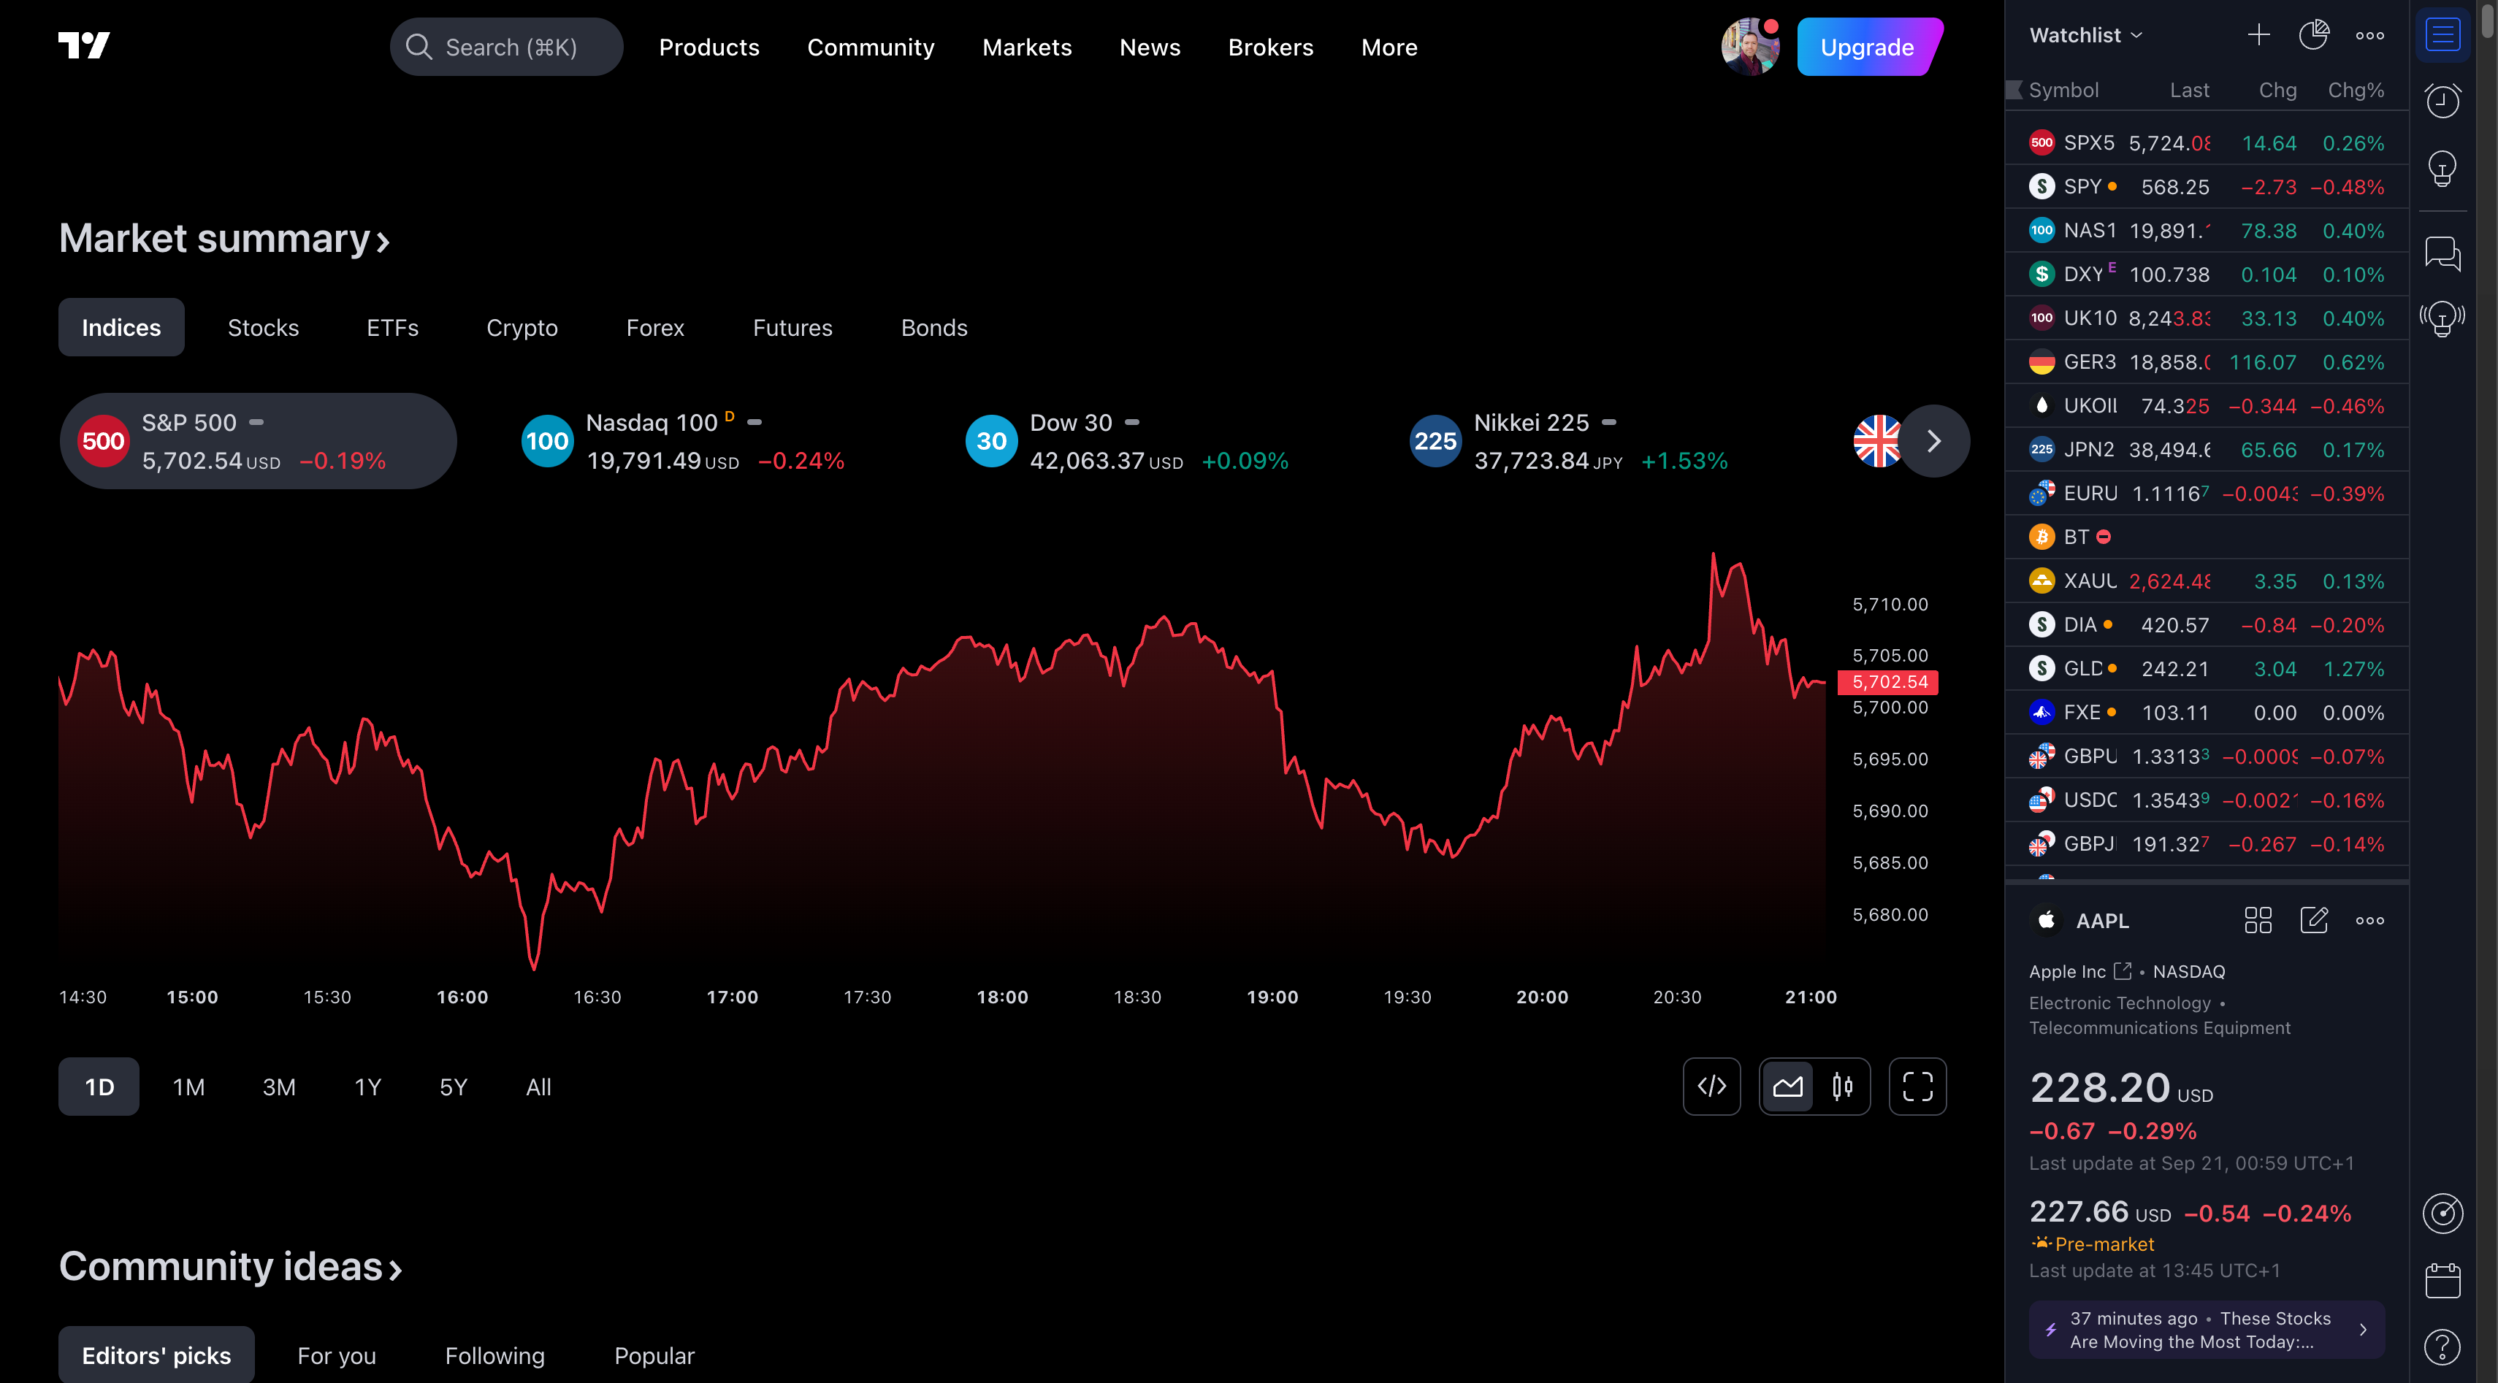Click the search field at the top
Image resolution: width=2498 pixels, height=1383 pixels.
click(x=506, y=45)
